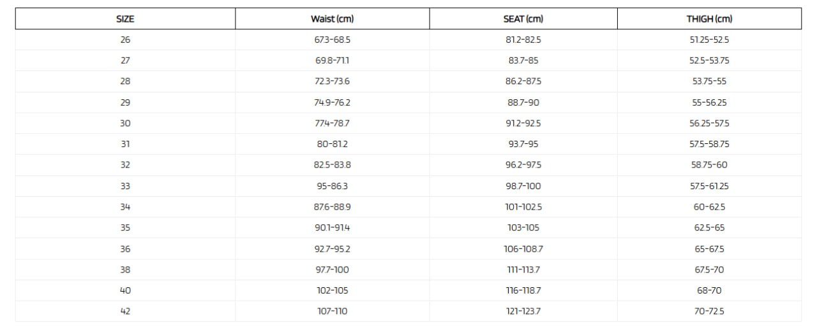Select the Waist (cm) column header

click(332, 18)
